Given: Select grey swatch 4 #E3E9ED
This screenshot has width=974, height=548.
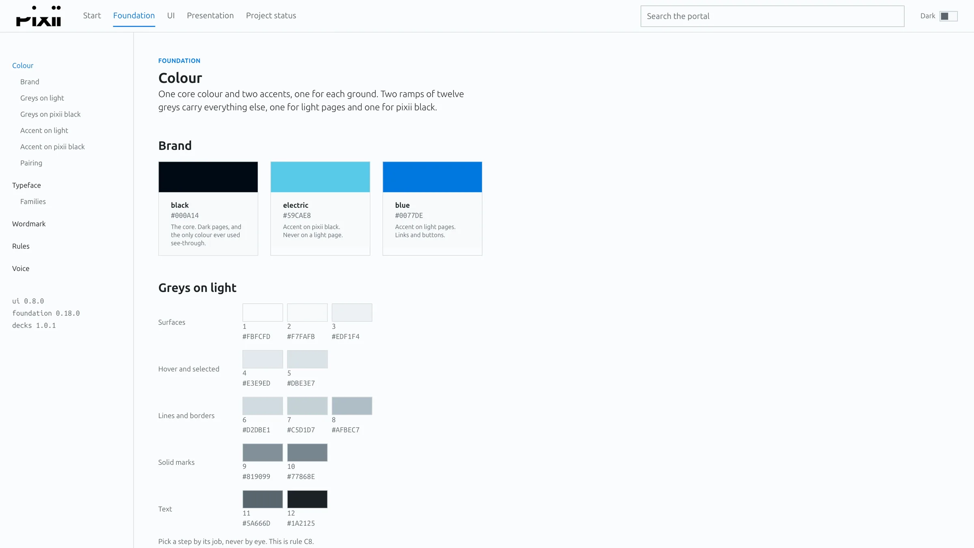Looking at the screenshot, I should (x=263, y=359).
